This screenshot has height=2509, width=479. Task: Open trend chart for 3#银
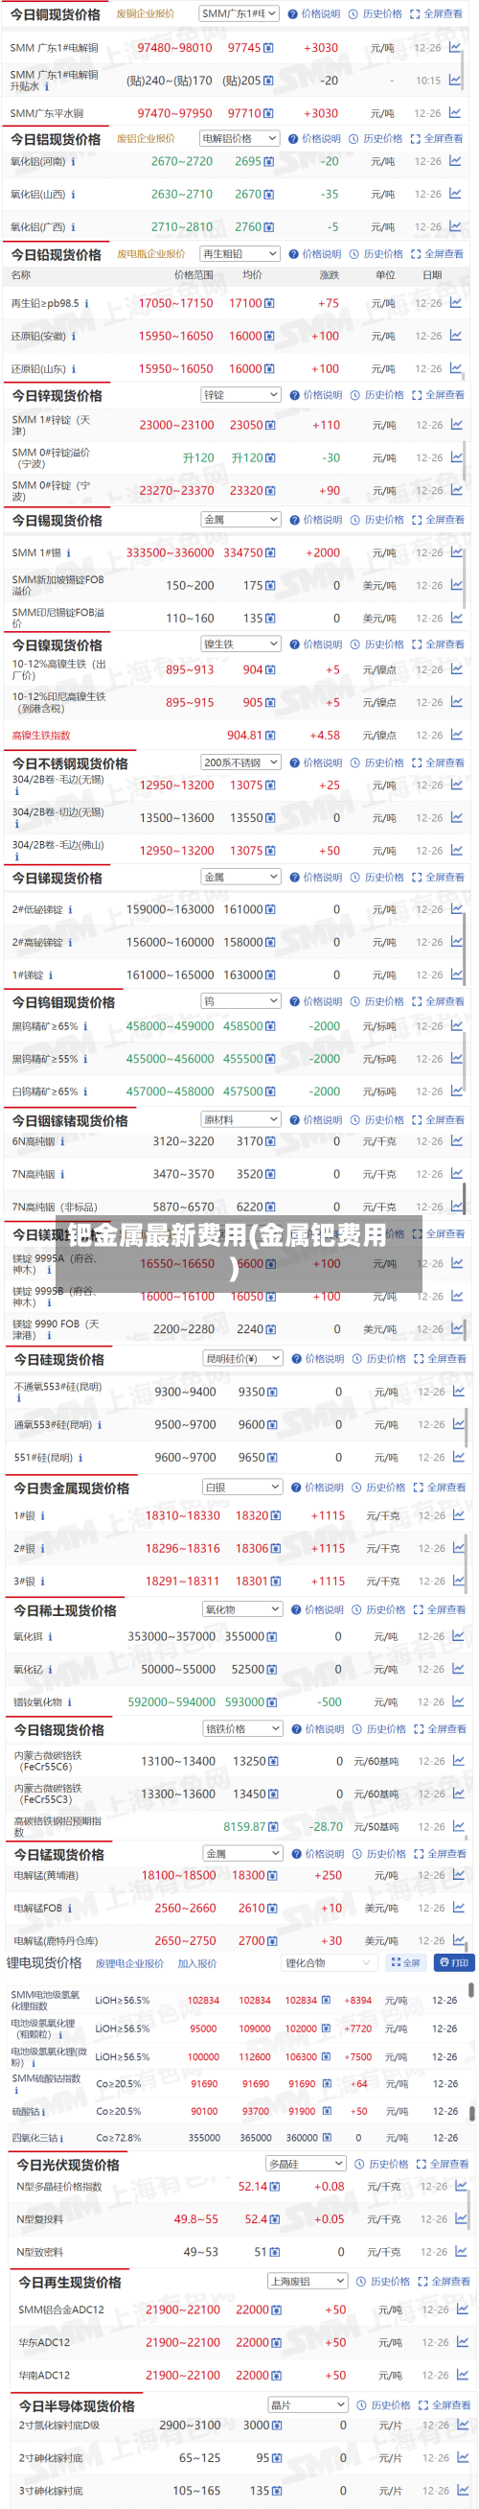pos(459,1581)
